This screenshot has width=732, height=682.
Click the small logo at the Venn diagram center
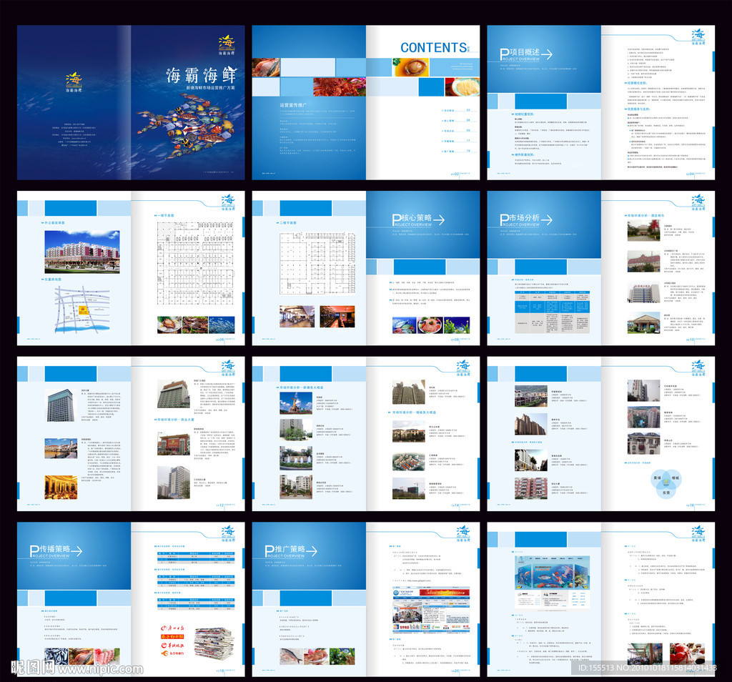point(666,483)
